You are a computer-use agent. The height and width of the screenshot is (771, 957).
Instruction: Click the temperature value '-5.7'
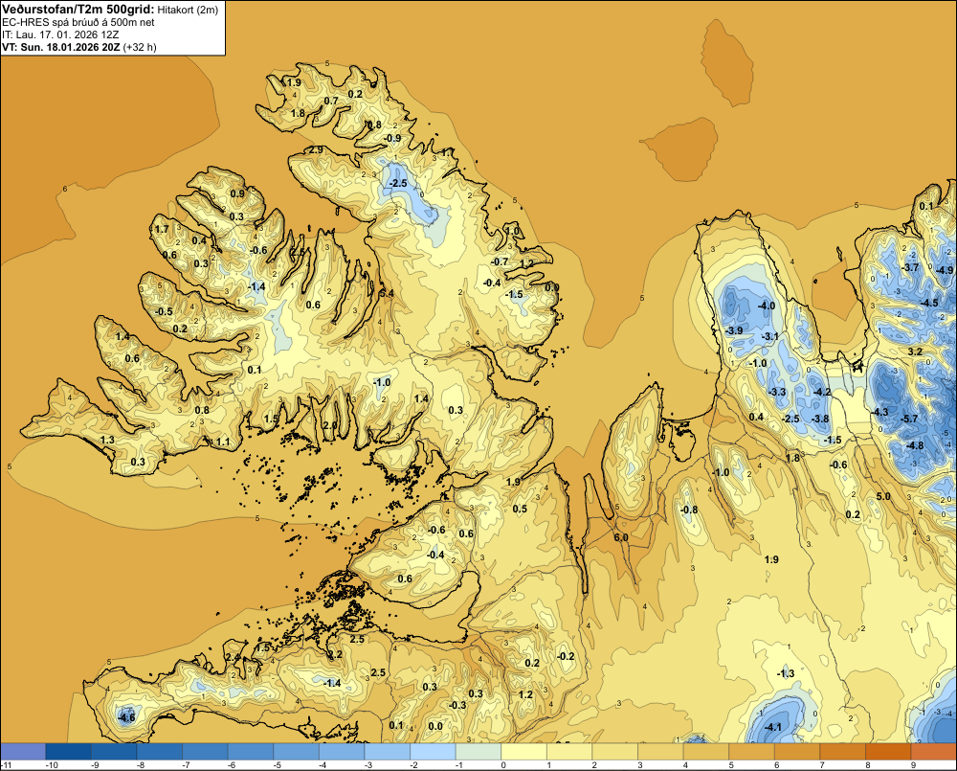[909, 419]
